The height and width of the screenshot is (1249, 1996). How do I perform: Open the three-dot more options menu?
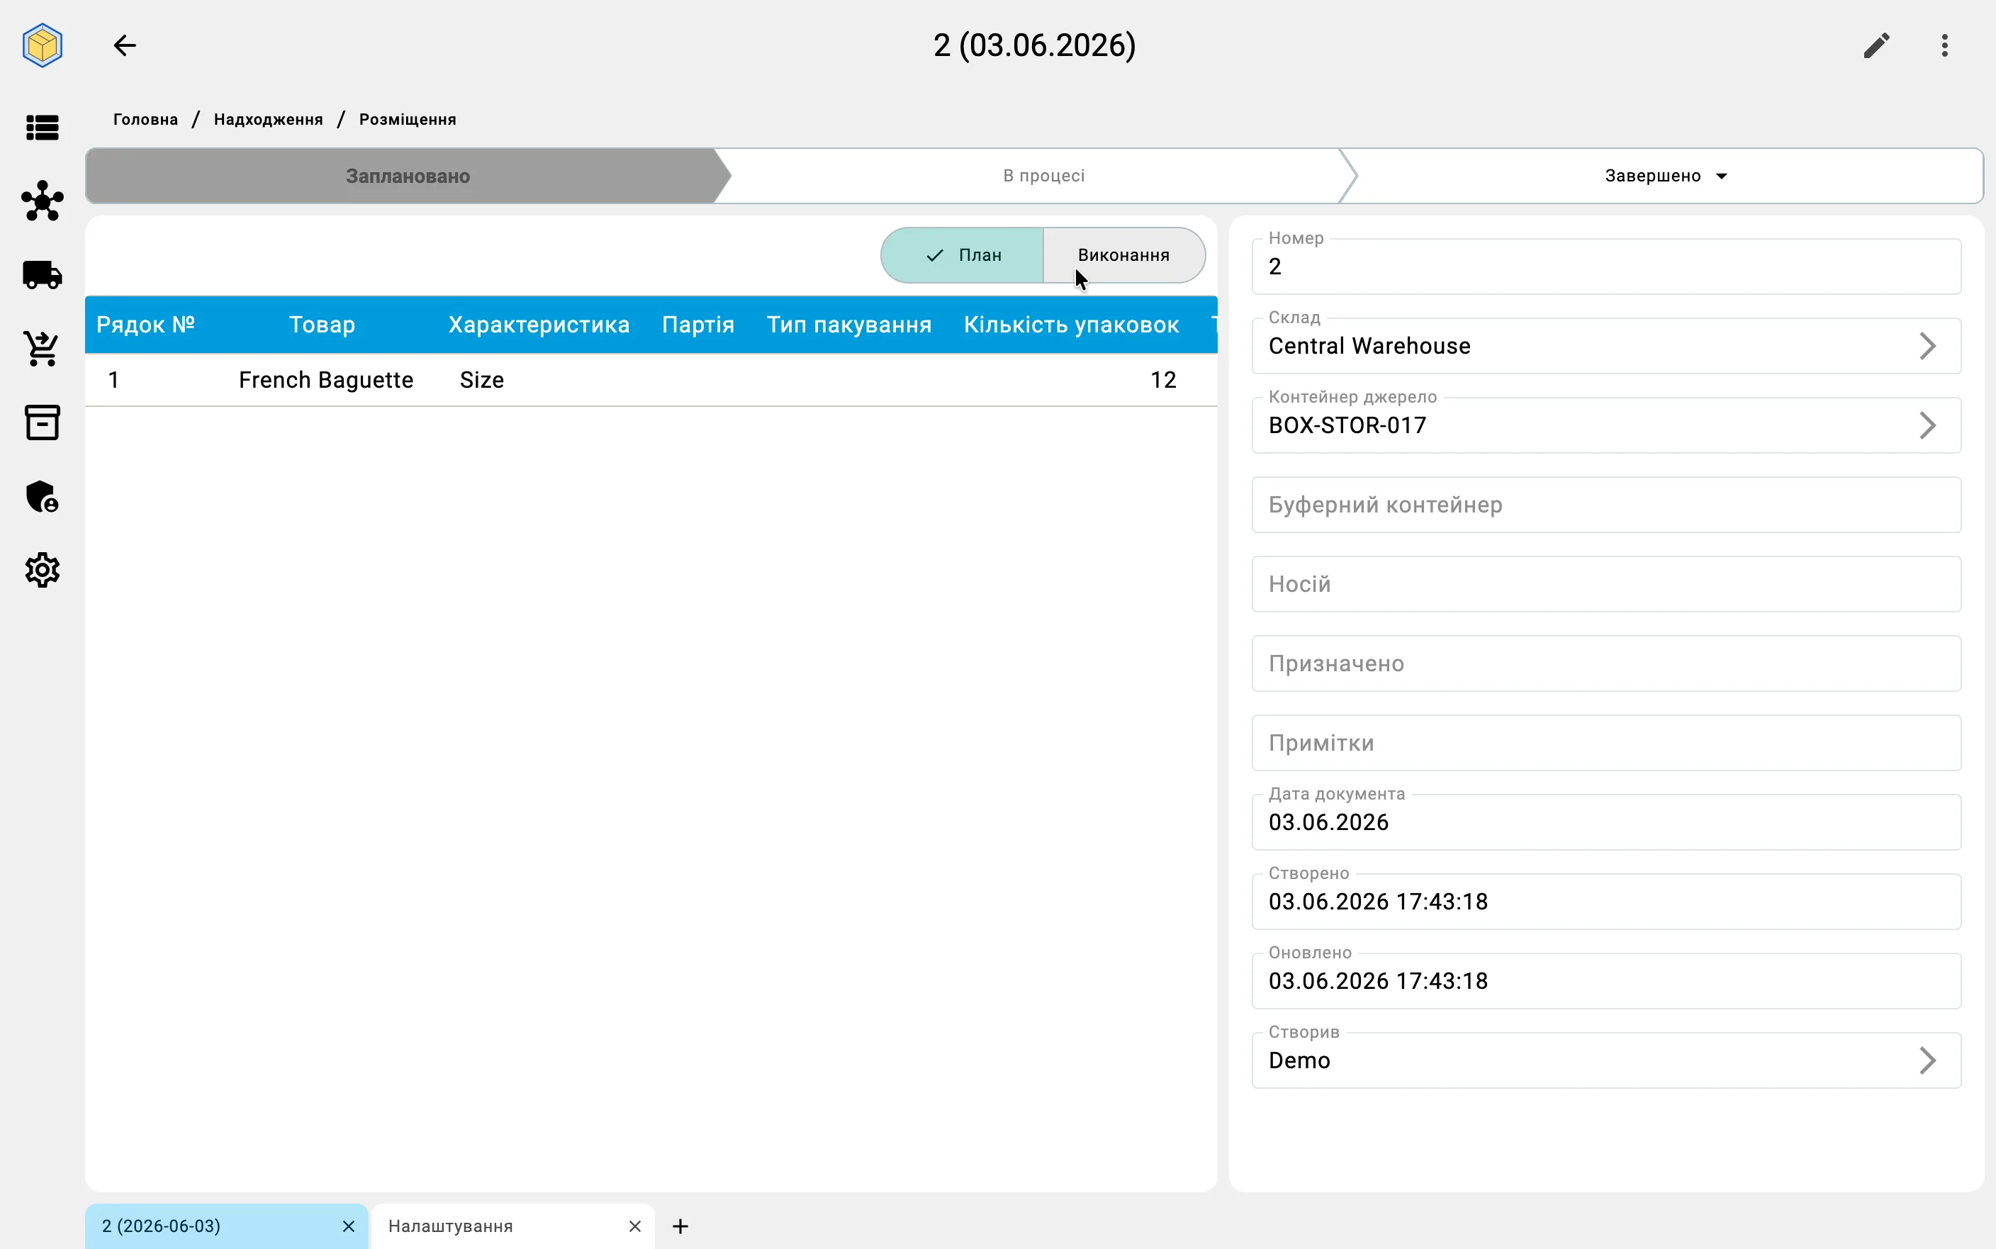(1945, 45)
